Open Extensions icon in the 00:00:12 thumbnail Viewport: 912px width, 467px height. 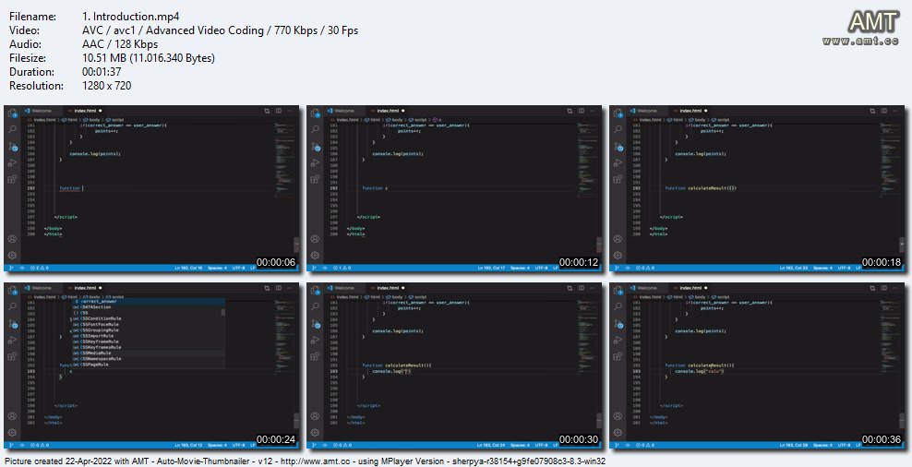coord(316,179)
